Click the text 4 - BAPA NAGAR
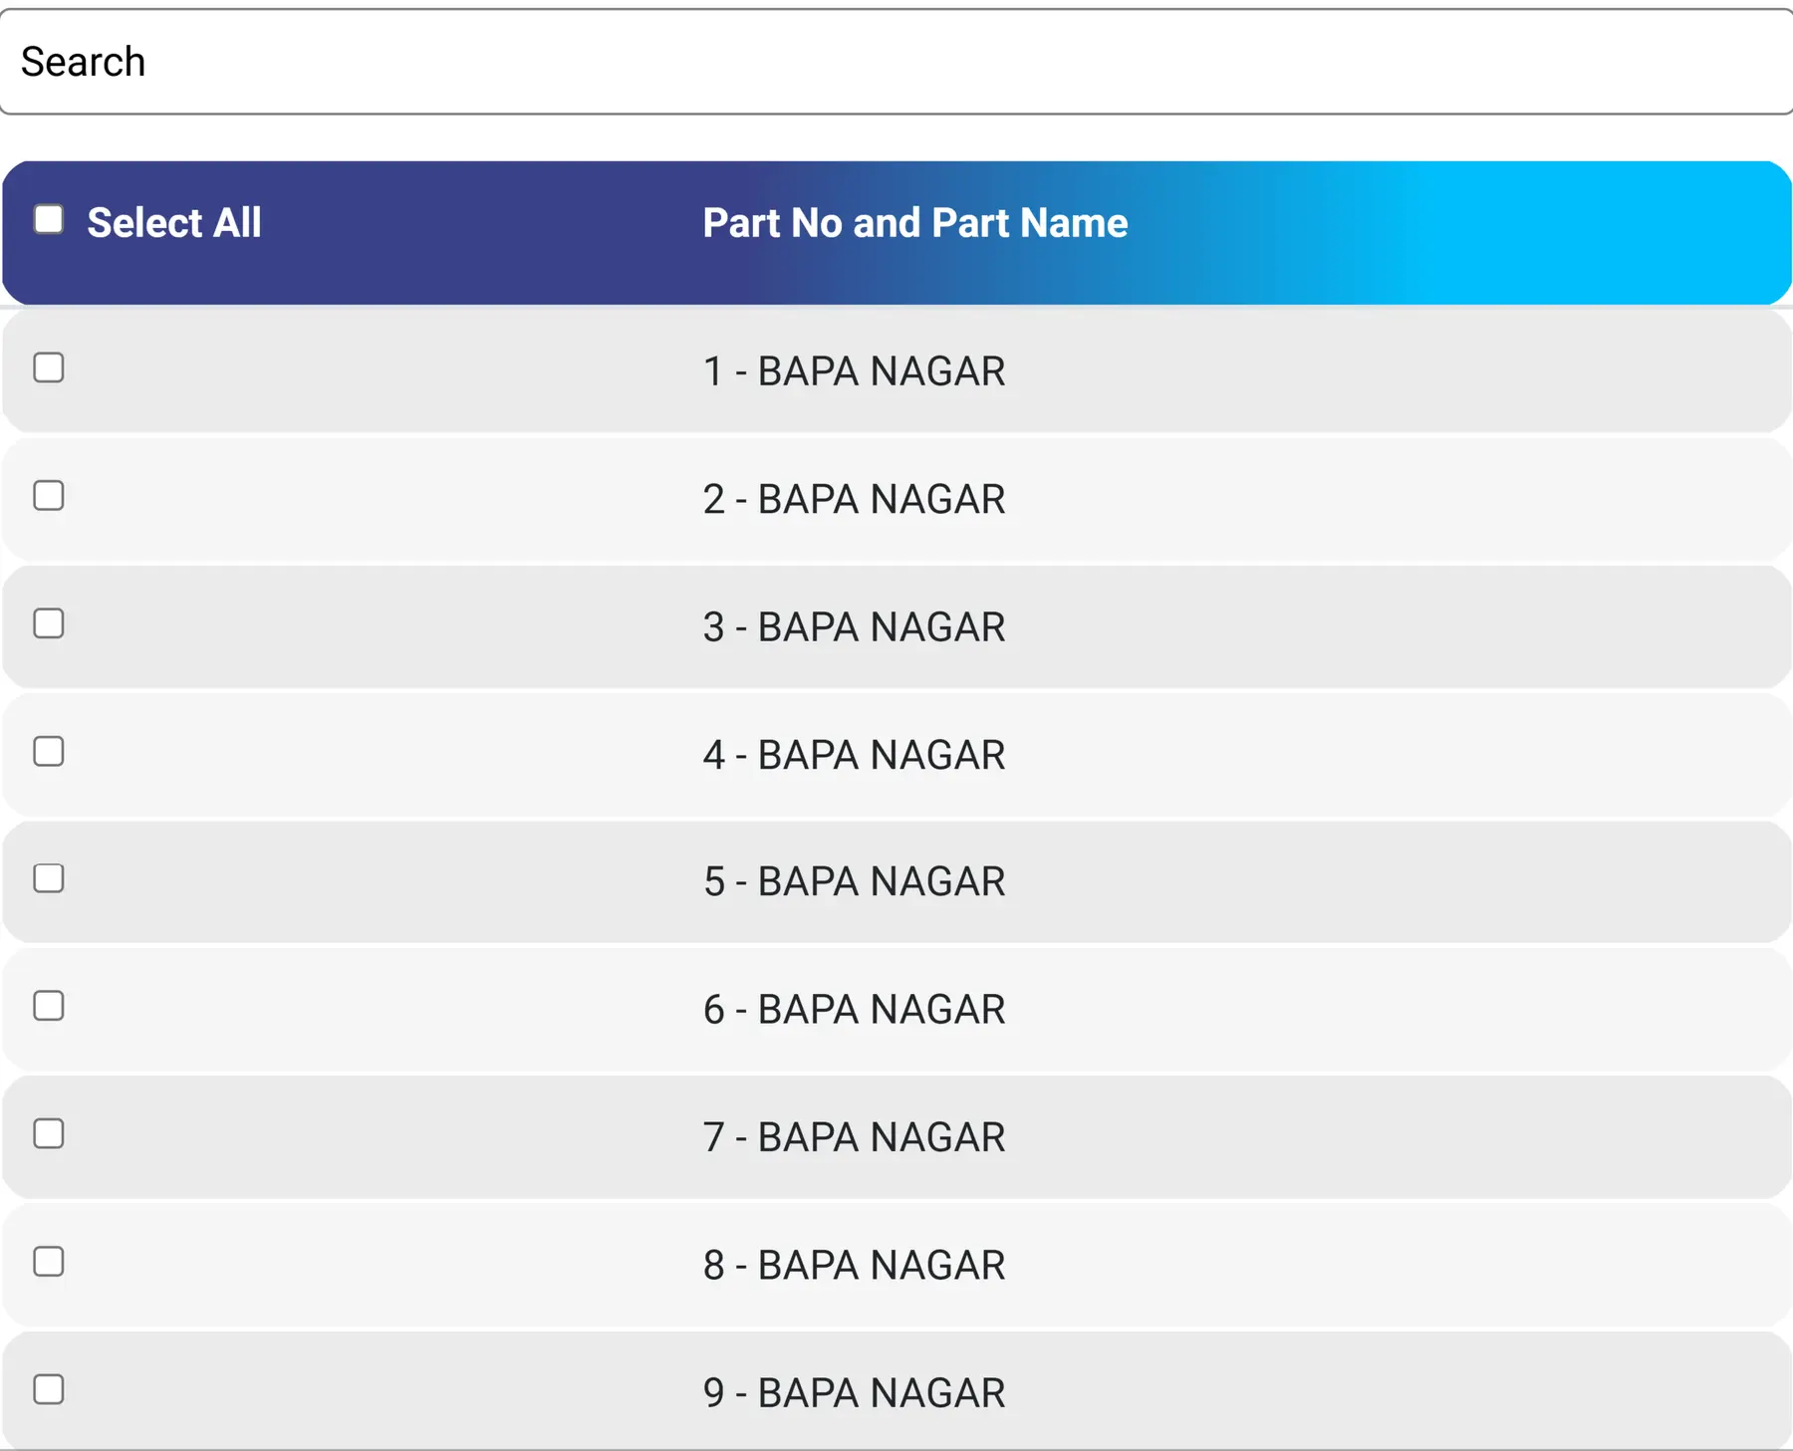The width and height of the screenshot is (1793, 1451). pyautogui.click(x=855, y=755)
